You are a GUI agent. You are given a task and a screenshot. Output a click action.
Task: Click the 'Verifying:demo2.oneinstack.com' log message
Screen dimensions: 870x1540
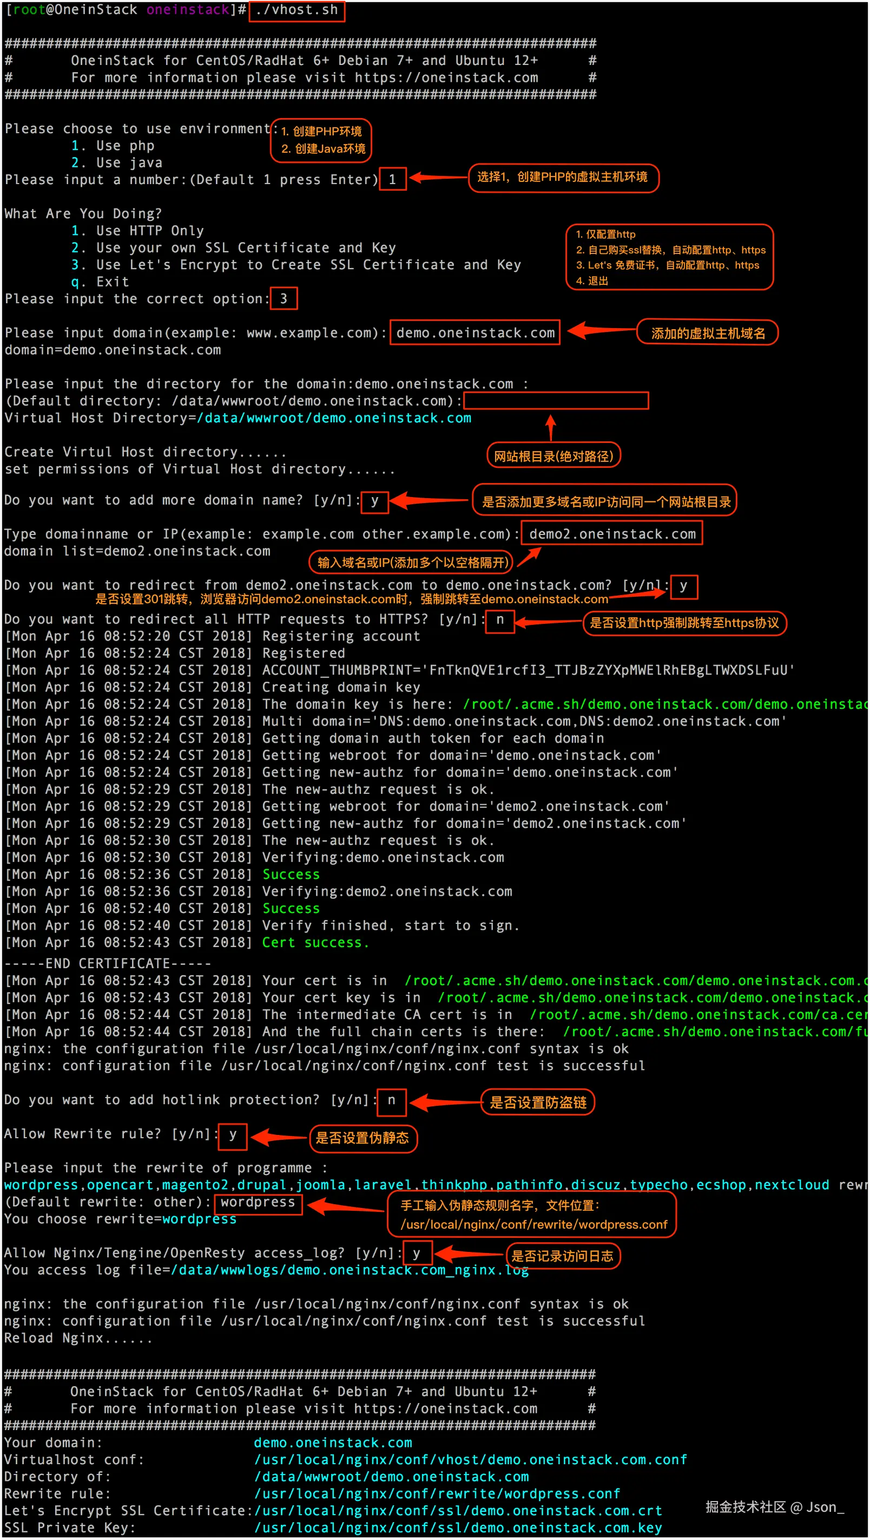(387, 891)
